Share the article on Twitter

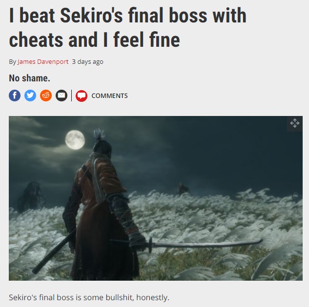click(x=30, y=96)
